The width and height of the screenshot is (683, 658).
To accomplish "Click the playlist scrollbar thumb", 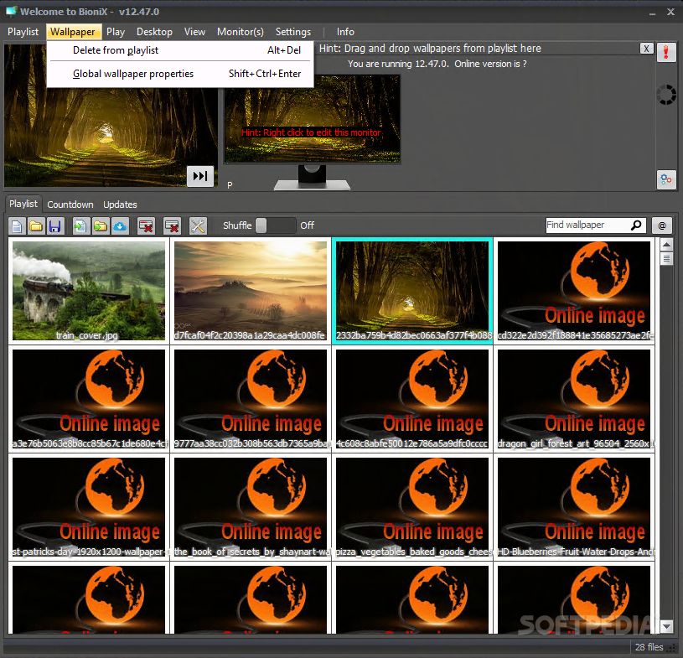I will pos(666,259).
